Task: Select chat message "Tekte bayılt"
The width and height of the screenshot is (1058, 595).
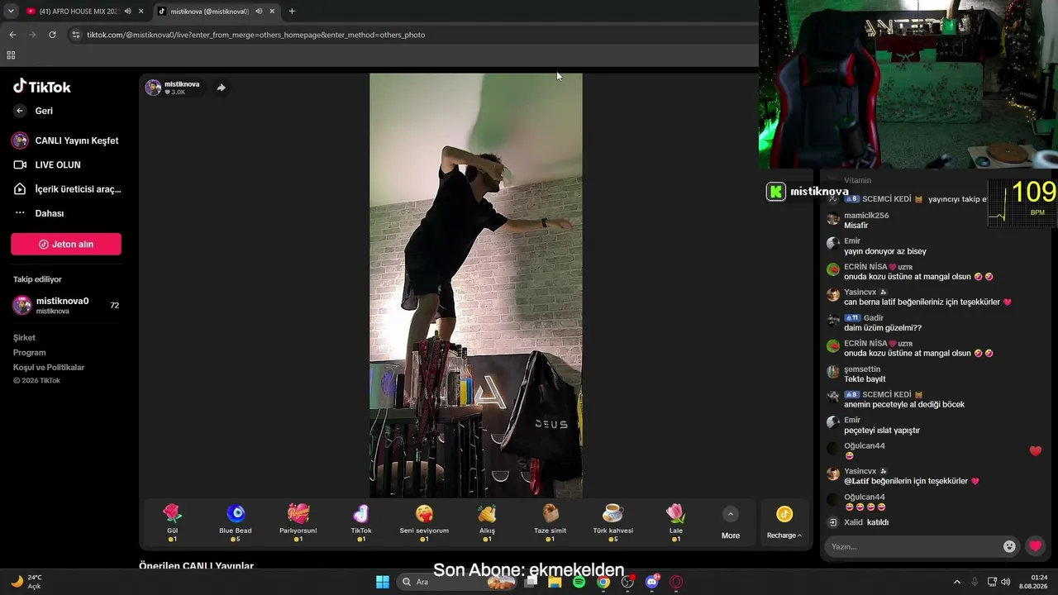Action: [865, 379]
